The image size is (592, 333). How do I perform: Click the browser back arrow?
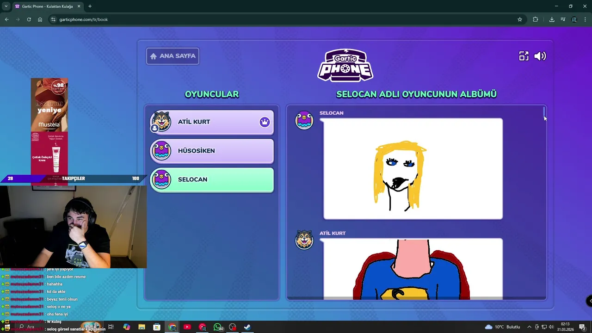coord(6,19)
